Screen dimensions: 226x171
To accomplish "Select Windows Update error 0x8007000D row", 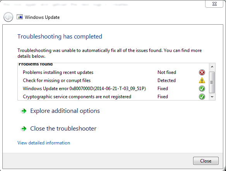I will click(x=114, y=89).
